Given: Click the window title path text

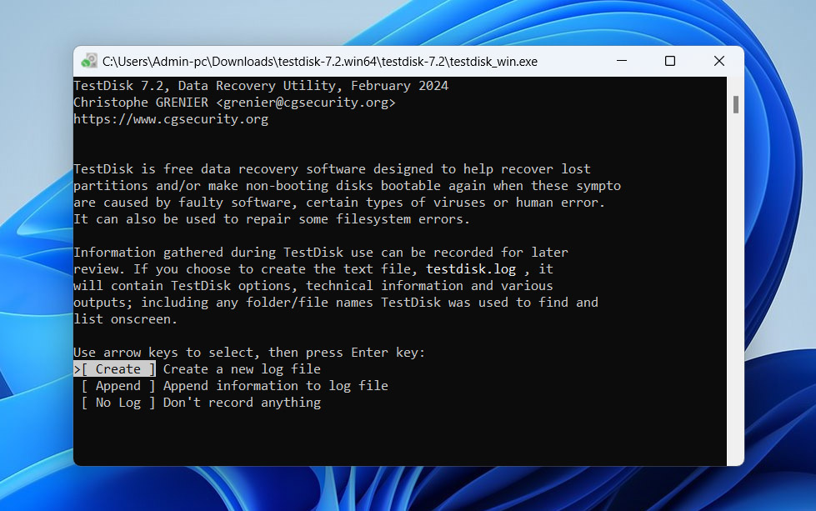Looking at the screenshot, I should (x=319, y=62).
